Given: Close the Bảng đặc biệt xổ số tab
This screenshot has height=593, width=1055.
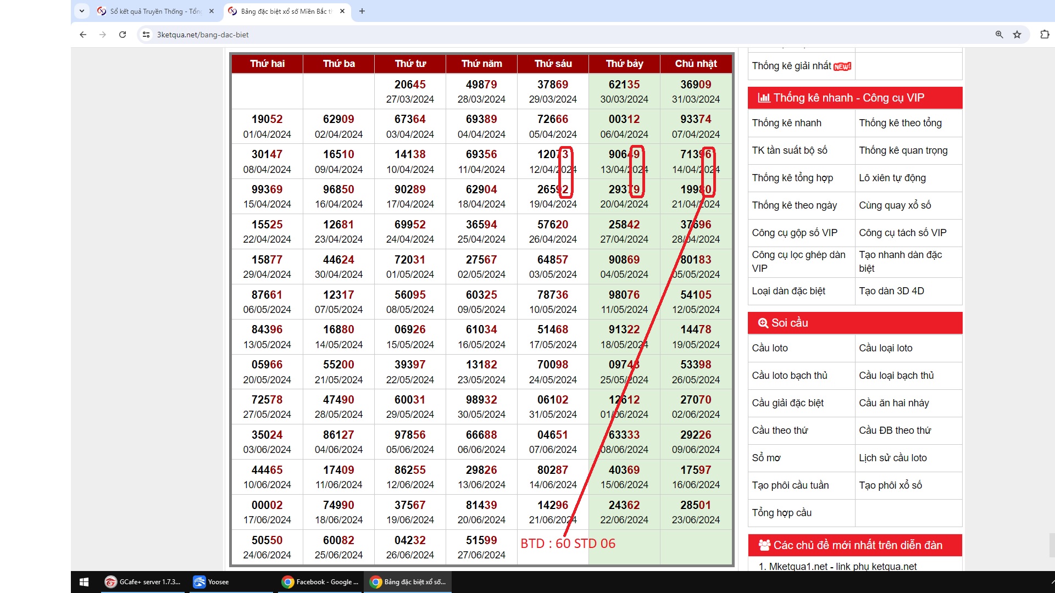Looking at the screenshot, I should click(x=342, y=11).
